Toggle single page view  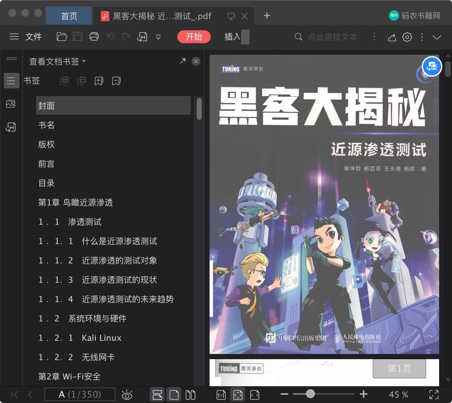tap(174, 395)
